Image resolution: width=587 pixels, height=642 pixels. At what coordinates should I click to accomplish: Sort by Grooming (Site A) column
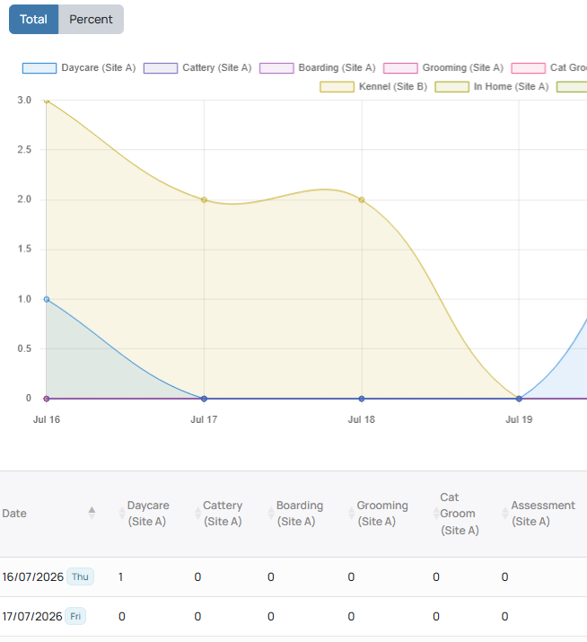click(378, 514)
